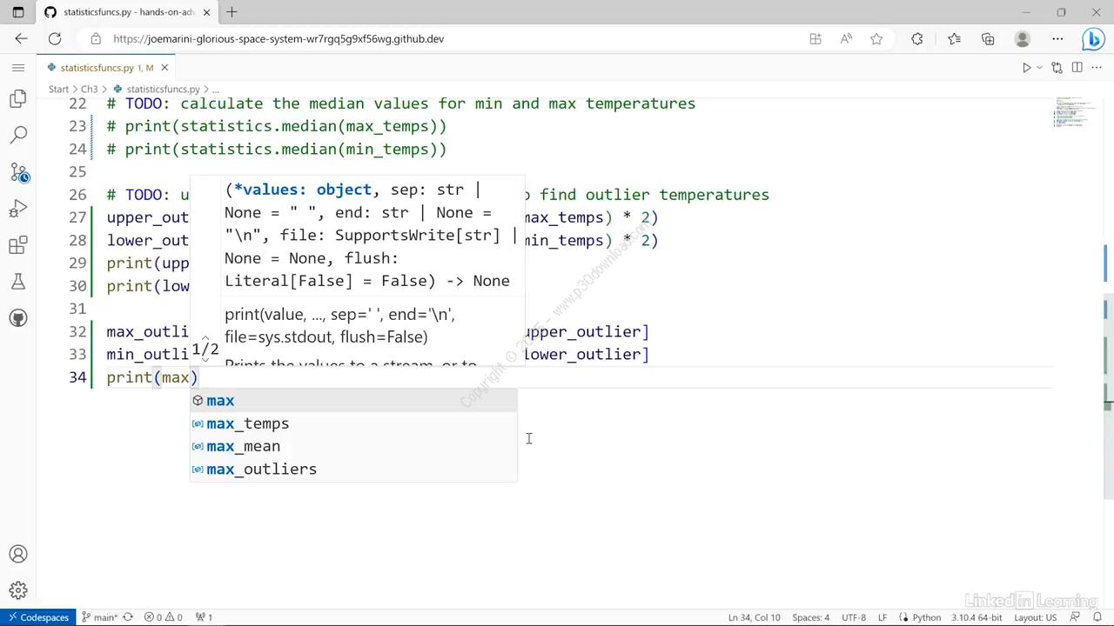Choose max_outliers suggestion

click(353, 469)
